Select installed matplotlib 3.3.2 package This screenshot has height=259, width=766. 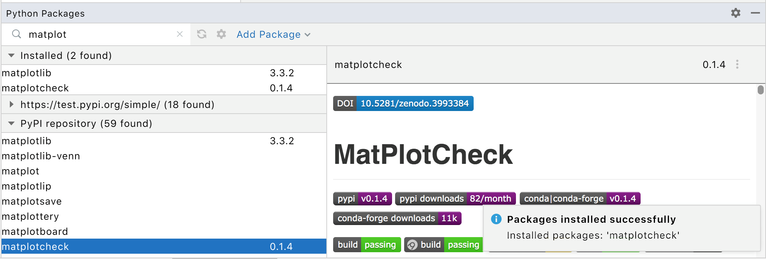26,73
